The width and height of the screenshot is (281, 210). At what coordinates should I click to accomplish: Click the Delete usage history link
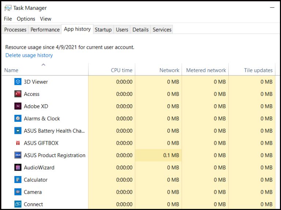pos(29,55)
